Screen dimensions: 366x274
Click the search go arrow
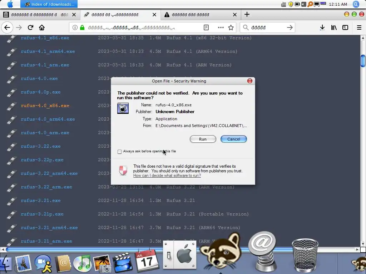point(290,27)
